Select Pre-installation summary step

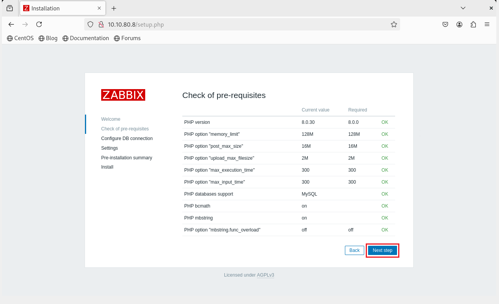coord(127,158)
